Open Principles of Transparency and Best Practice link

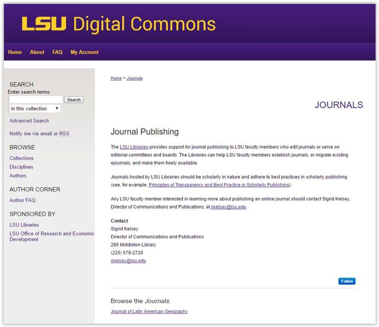219,185
